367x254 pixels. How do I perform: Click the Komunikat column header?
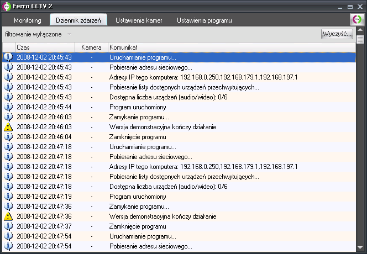click(232, 47)
